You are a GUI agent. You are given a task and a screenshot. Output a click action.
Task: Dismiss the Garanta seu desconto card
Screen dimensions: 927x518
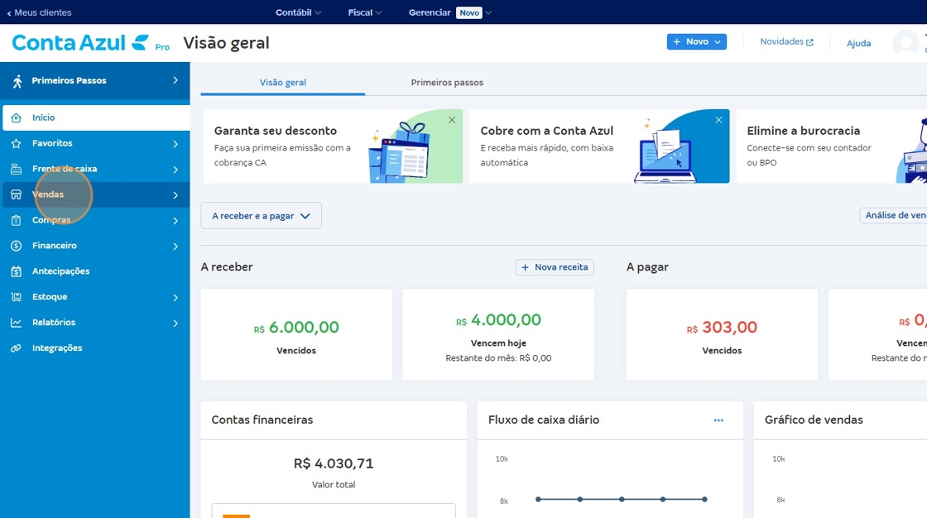[452, 120]
